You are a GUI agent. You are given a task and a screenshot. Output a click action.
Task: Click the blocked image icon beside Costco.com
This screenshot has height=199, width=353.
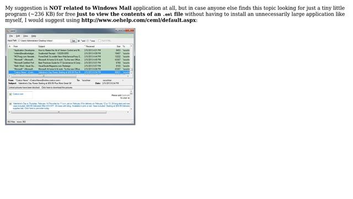pos(10,94)
